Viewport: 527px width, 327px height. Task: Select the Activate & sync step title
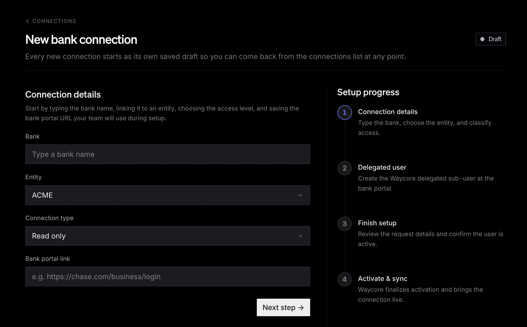coord(382,279)
